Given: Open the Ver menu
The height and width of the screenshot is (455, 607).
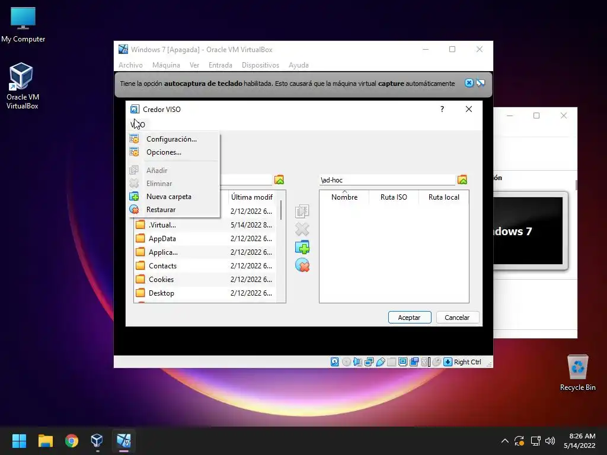Looking at the screenshot, I should (194, 65).
